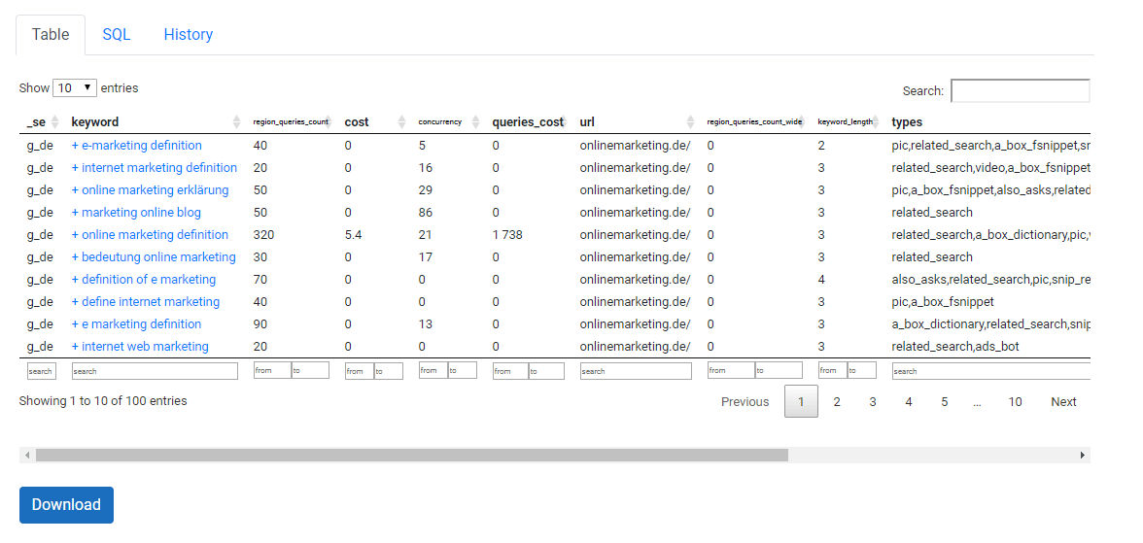Open the History tab
The image size is (1143, 543).
click(x=189, y=34)
